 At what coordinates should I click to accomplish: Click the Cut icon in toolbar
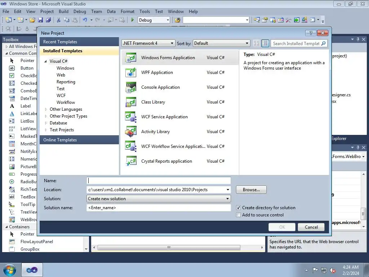click(59, 20)
